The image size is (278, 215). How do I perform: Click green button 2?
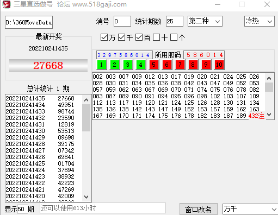click(x=114, y=65)
